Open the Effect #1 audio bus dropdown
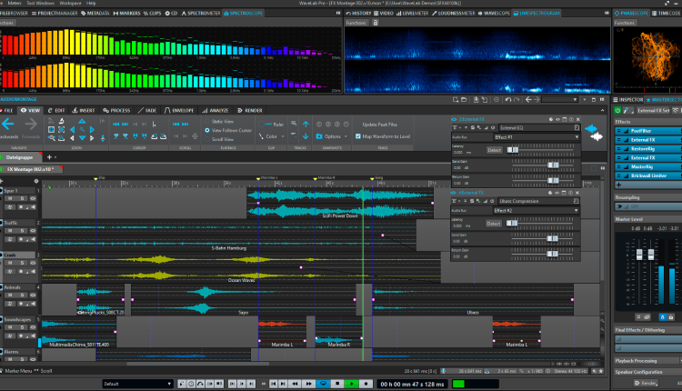This screenshot has width=682, height=391. click(537, 137)
